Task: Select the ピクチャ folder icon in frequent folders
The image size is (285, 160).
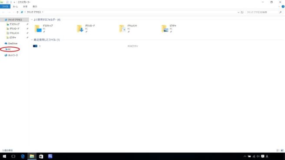Action: coord(165,29)
